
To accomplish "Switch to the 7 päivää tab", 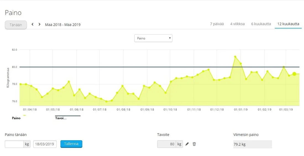I will click(x=217, y=24).
